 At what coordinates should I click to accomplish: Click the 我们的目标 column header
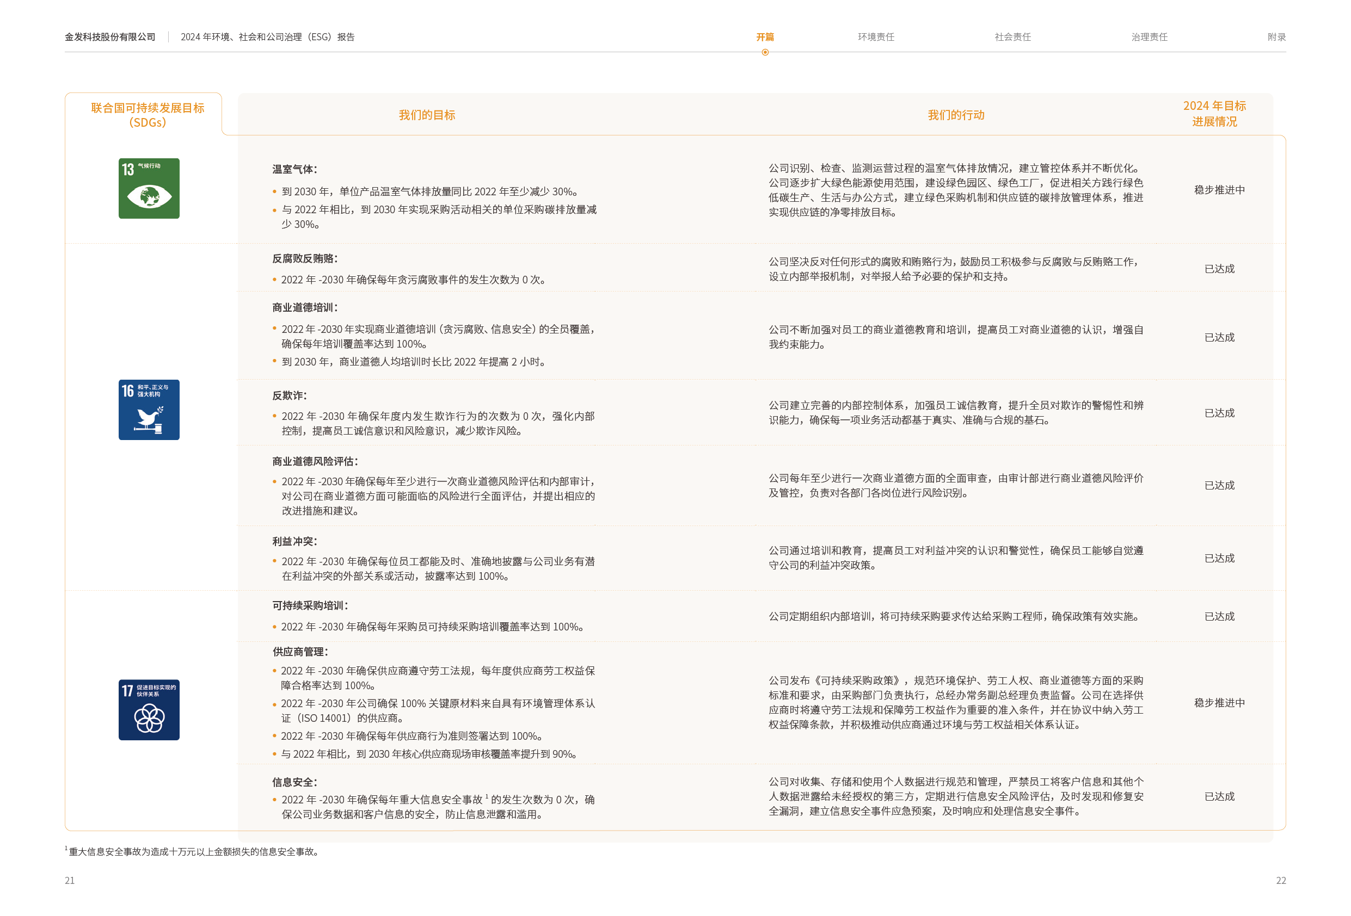coord(427,114)
